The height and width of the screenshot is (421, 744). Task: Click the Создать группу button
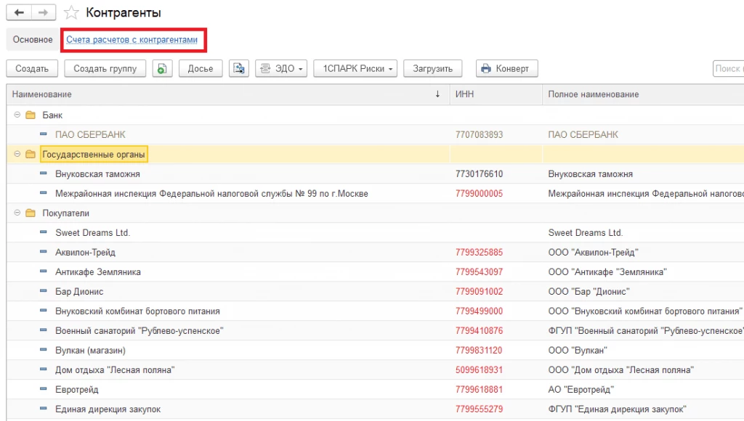point(105,69)
